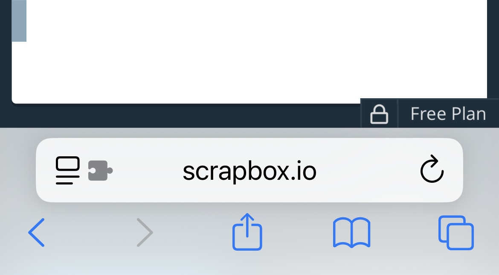Select the scrapbox.io address text
The height and width of the screenshot is (275, 499).
[x=249, y=171]
